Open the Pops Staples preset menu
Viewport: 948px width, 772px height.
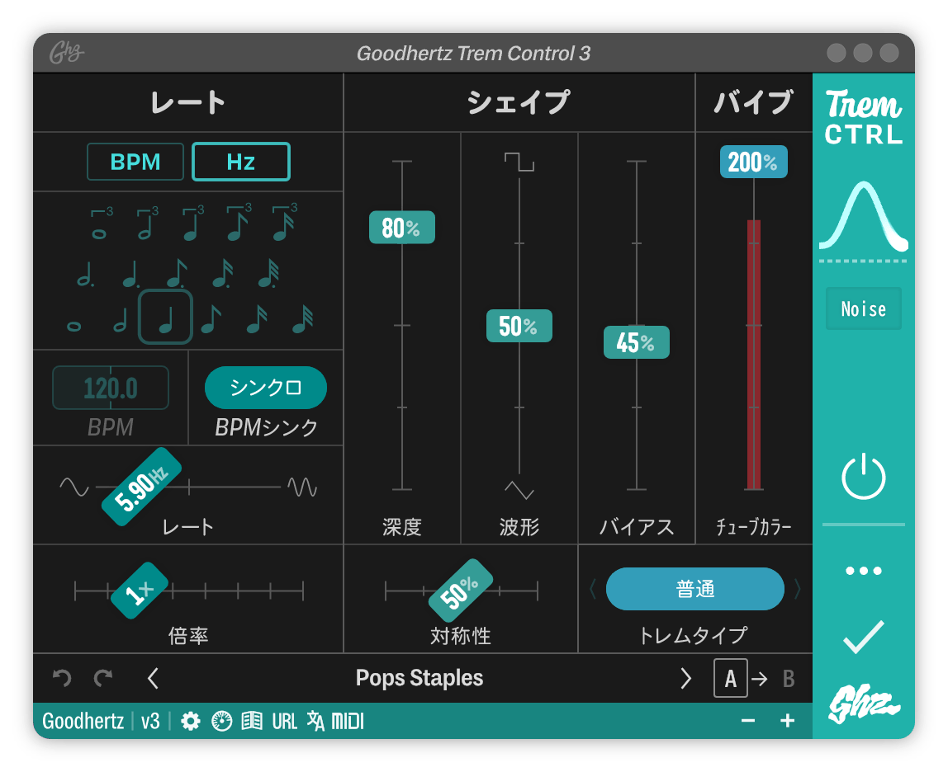pos(419,678)
